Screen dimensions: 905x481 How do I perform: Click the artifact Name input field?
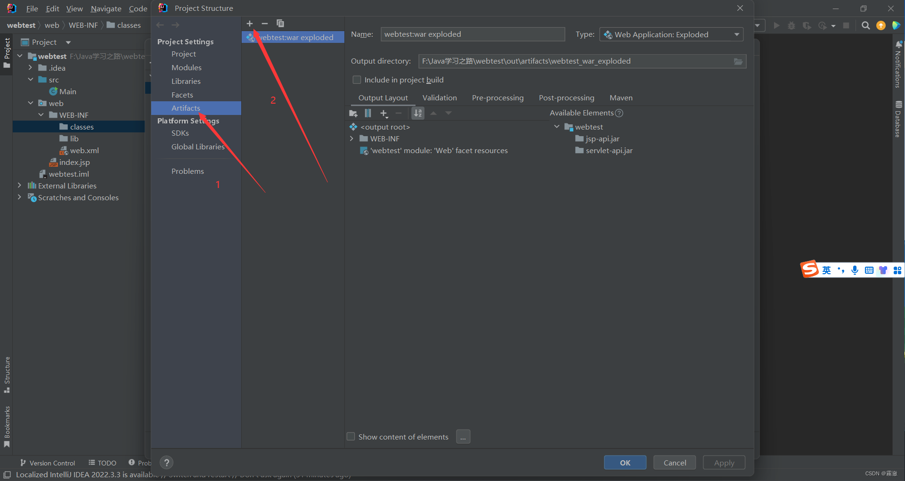[x=473, y=34]
